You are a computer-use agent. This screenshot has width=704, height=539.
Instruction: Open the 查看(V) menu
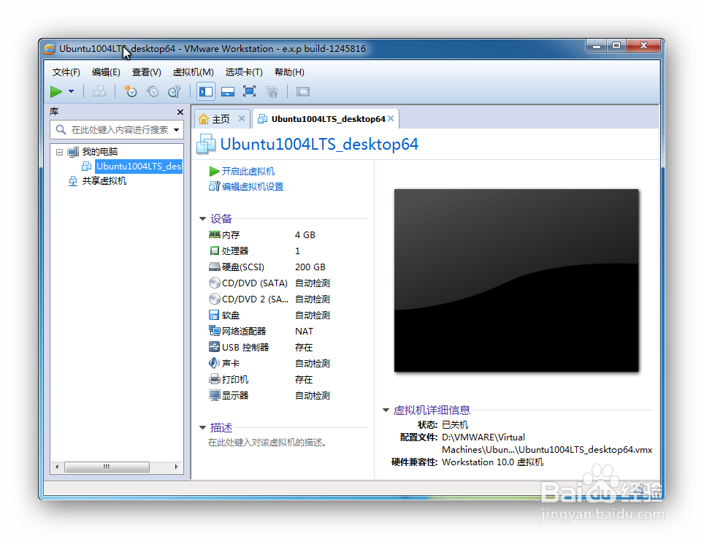coord(146,72)
